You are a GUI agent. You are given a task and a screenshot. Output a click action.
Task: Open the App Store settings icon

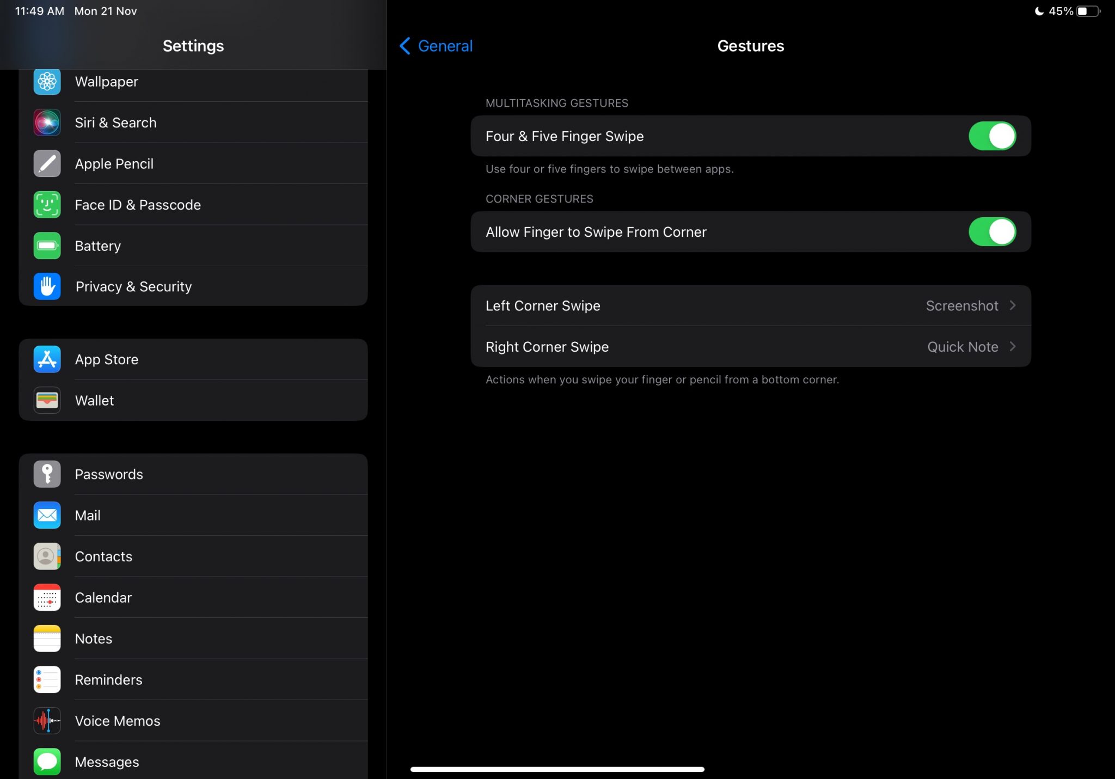point(47,359)
